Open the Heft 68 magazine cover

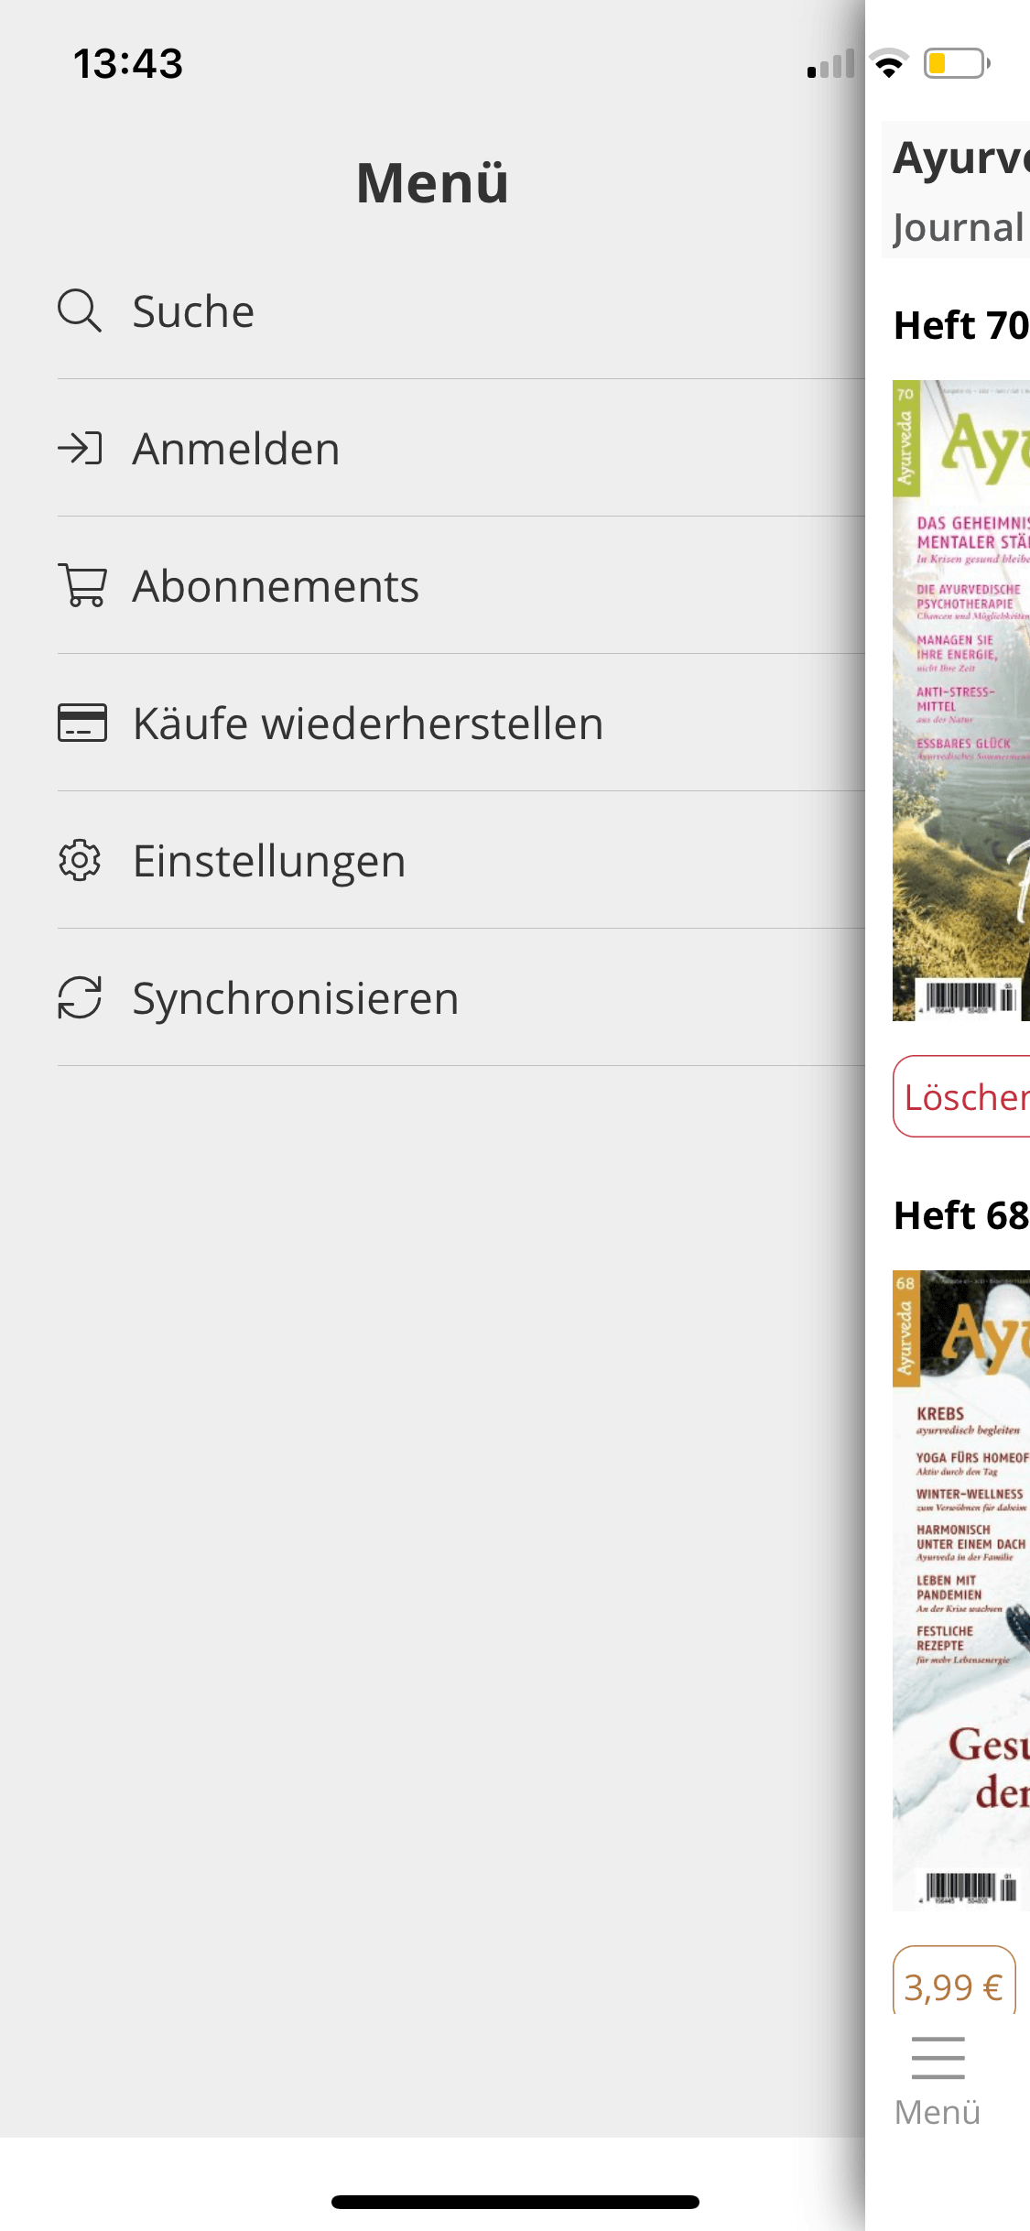tap(961, 1590)
